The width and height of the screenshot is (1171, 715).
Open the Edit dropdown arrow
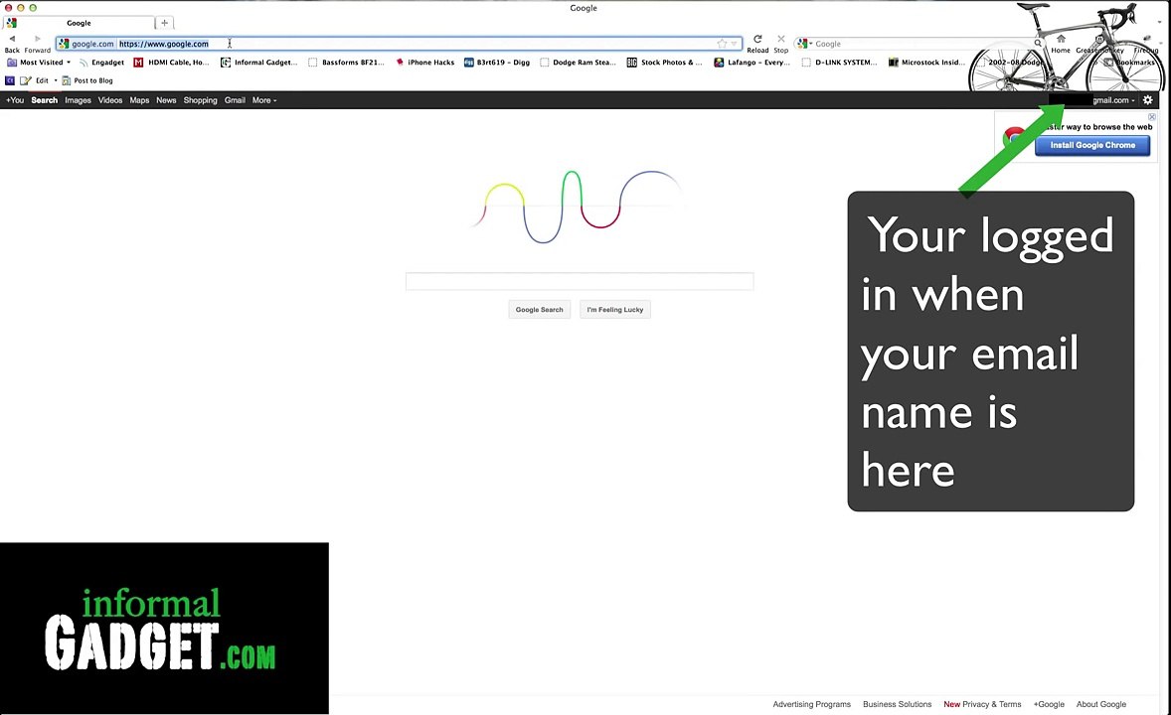(x=56, y=80)
